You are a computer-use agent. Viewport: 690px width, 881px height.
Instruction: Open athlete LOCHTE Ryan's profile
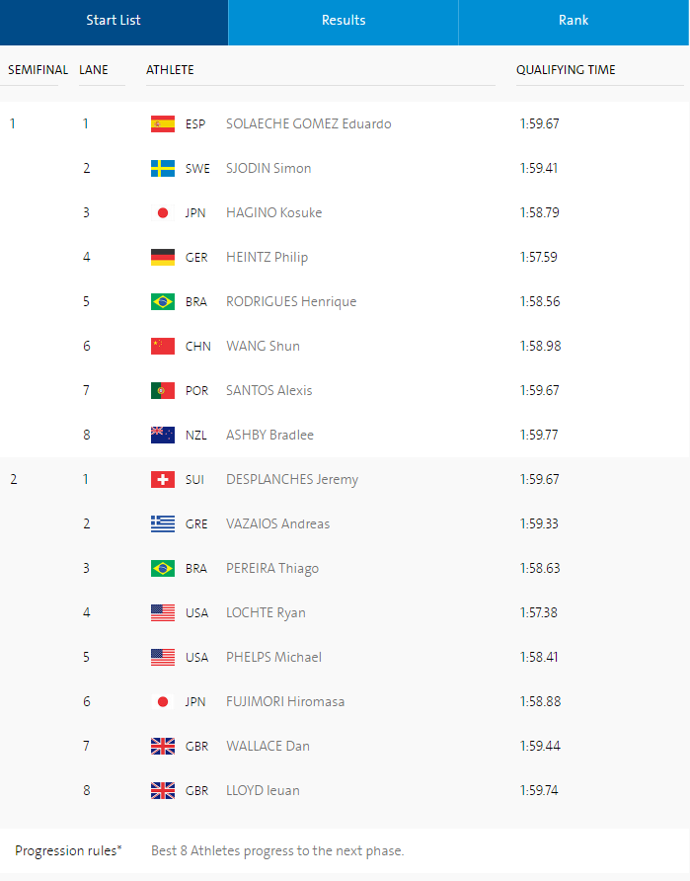(266, 612)
